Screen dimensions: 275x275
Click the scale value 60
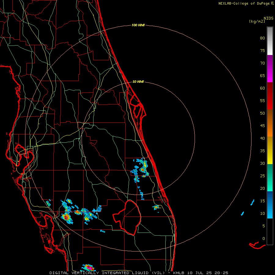point(262,88)
